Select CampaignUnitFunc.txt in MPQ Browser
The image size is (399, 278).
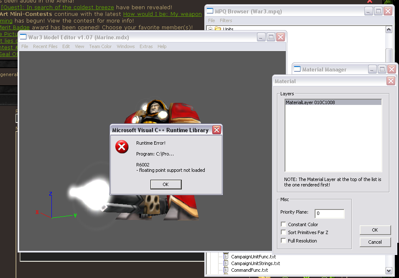pyautogui.click(x=253, y=257)
